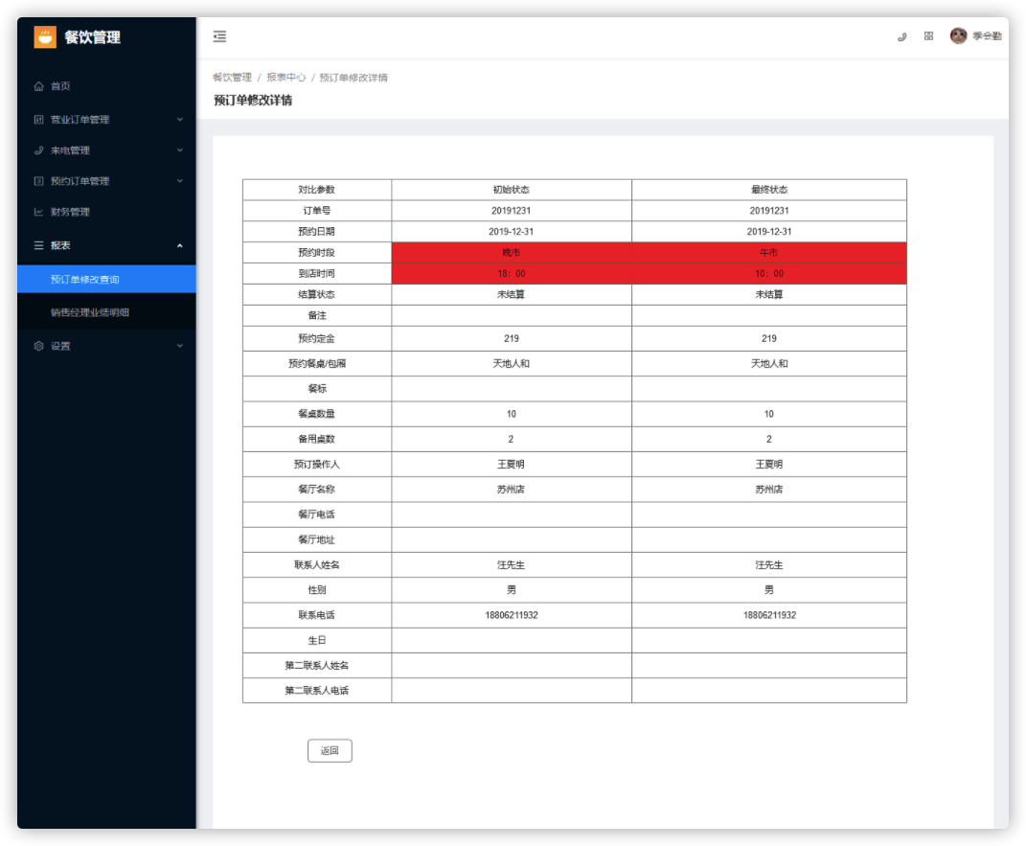Click the 预约时段 row label
Image resolution: width=1026 pixels, height=846 pixels.
point(317,252)
